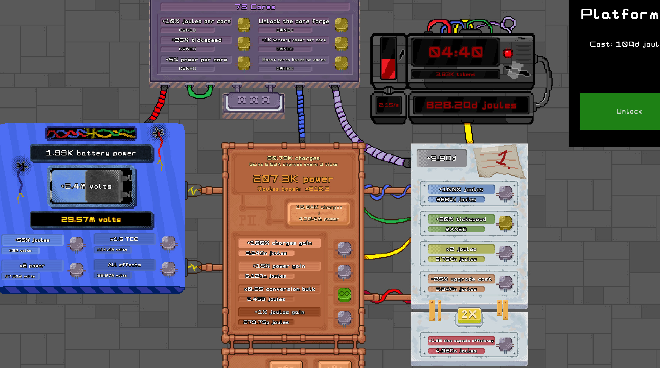Image resolution: width=660 pixels, height=368 pixels.
Task: Click the spark at the red wire's top
Action: (158, 133)
